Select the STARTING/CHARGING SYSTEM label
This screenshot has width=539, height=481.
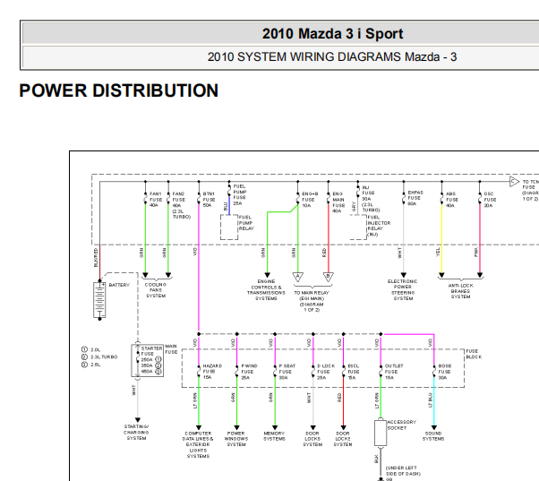[x=136, y=432]
